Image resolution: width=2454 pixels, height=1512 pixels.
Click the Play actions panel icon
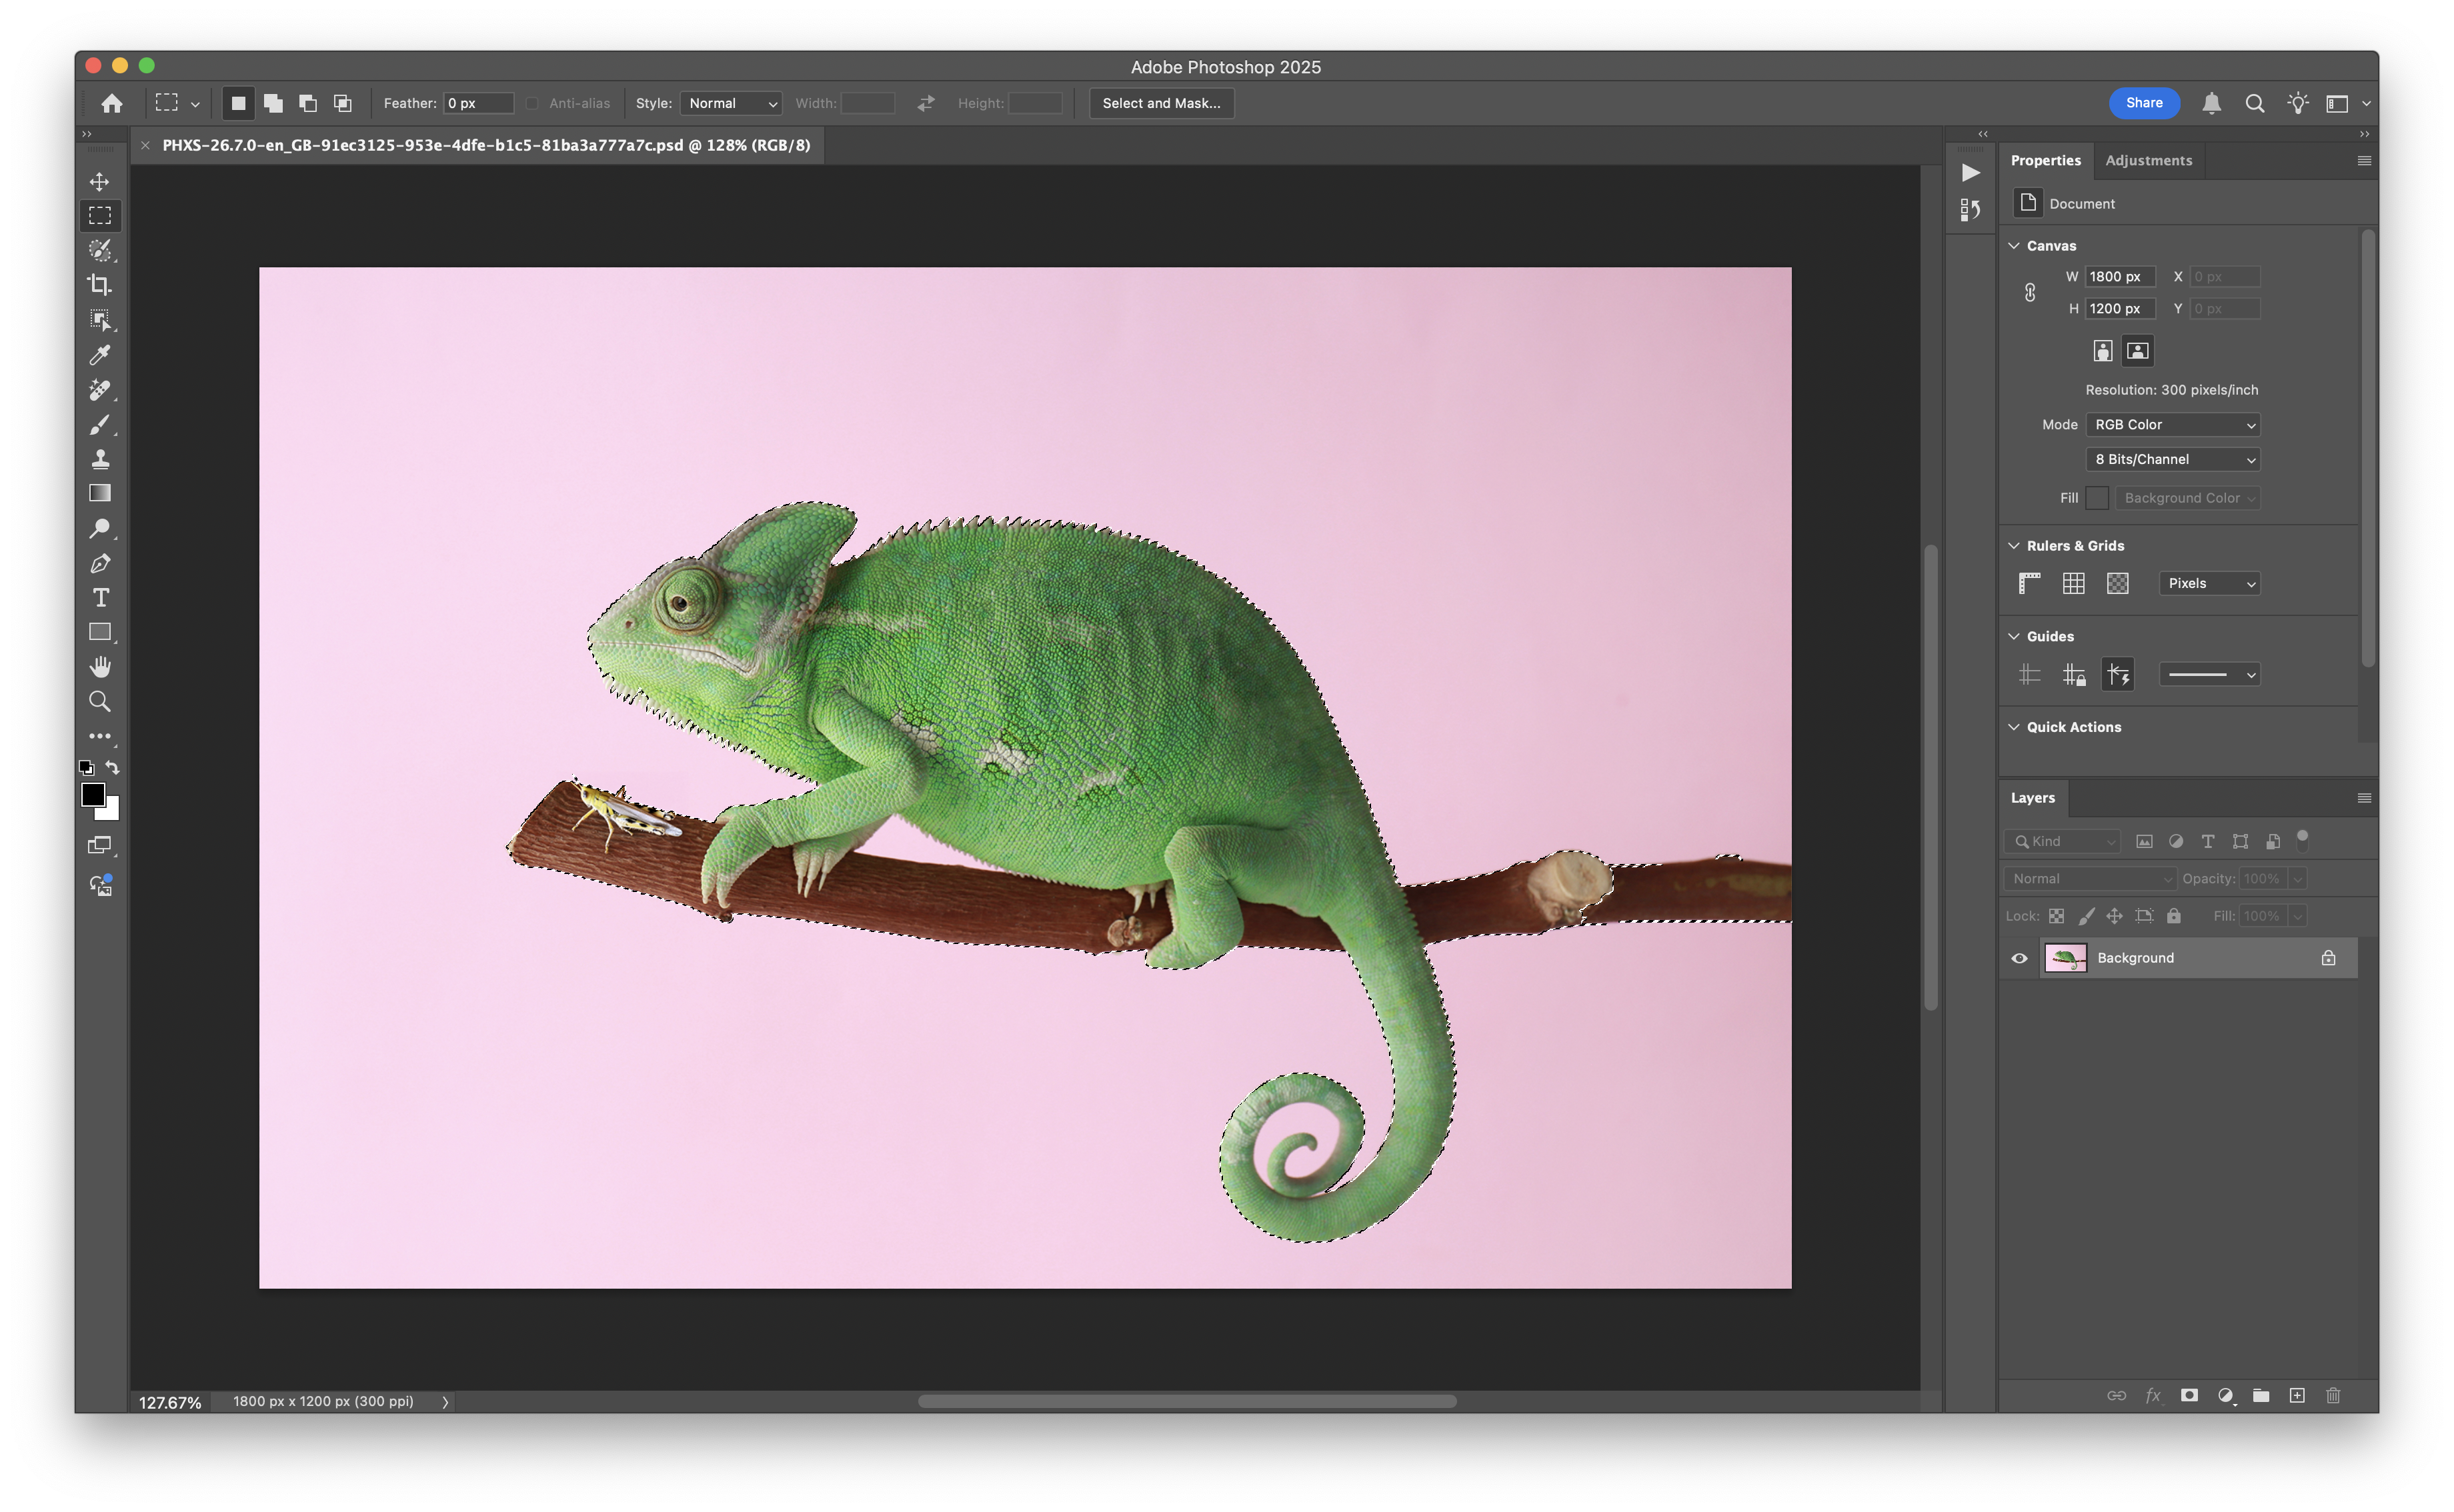[1970, 172]
